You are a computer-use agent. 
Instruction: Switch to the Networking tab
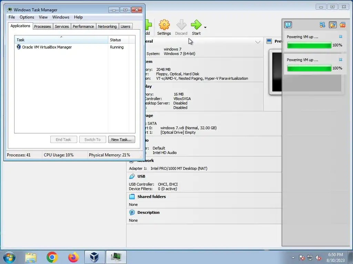pyautogui.click(x=108, y=26)
